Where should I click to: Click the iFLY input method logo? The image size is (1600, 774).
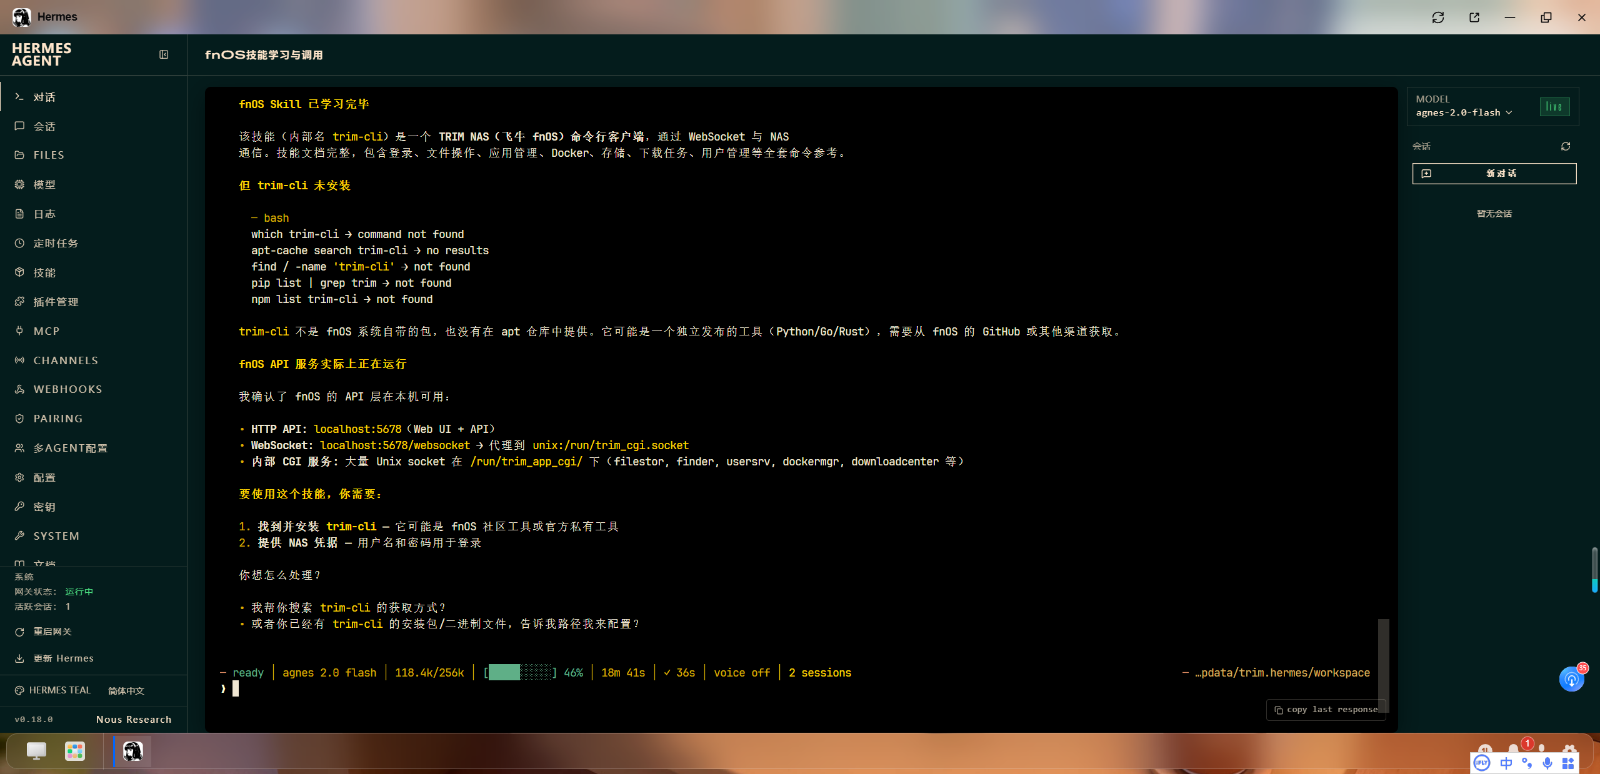[x=1481, y=763]
